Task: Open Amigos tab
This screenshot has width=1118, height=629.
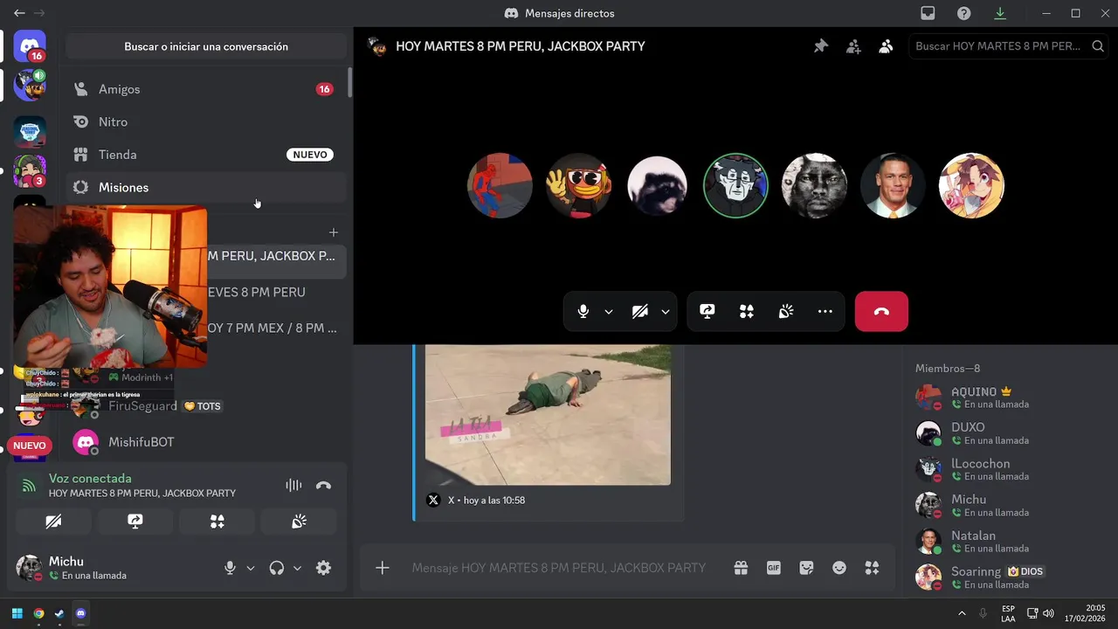Action: pos(206,89)
